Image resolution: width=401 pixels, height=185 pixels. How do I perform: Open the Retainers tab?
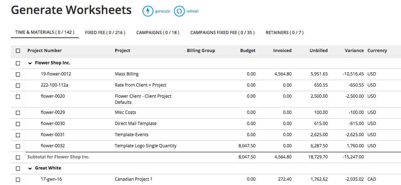tap(285, 33)
